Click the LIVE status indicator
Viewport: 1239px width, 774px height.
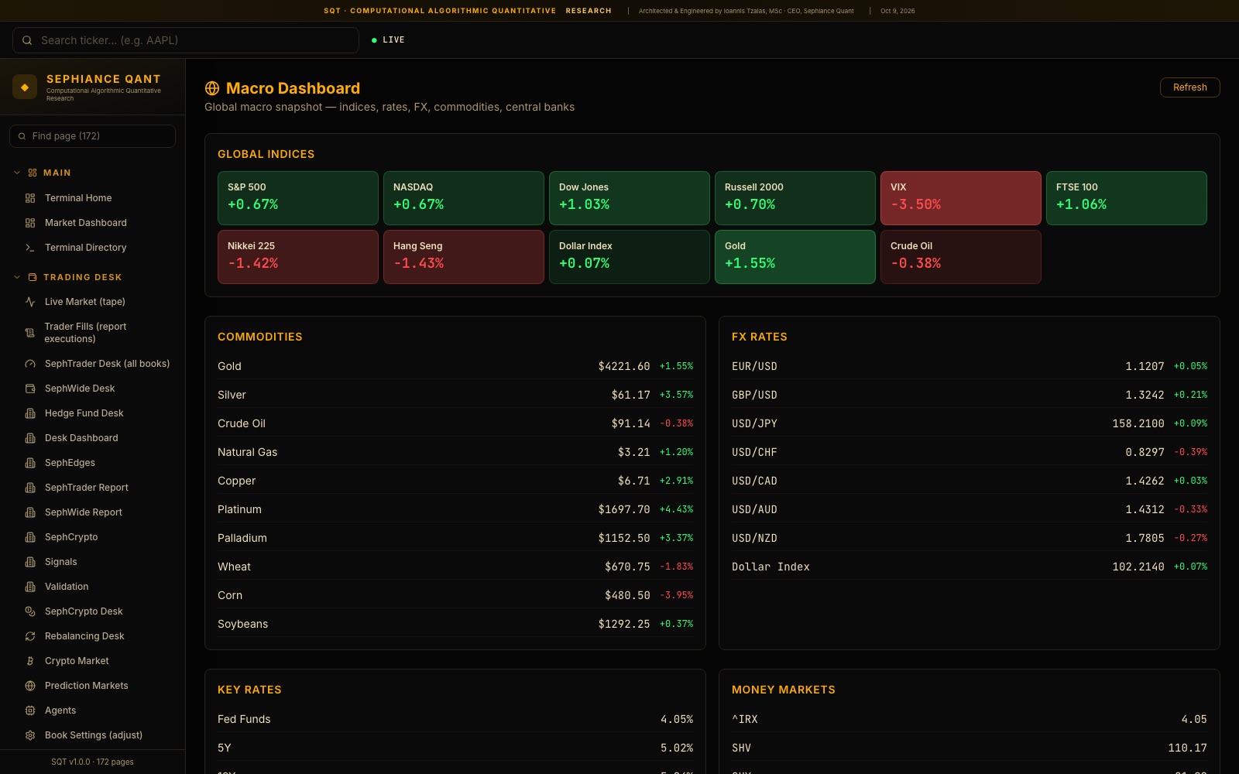coord(388,40)
